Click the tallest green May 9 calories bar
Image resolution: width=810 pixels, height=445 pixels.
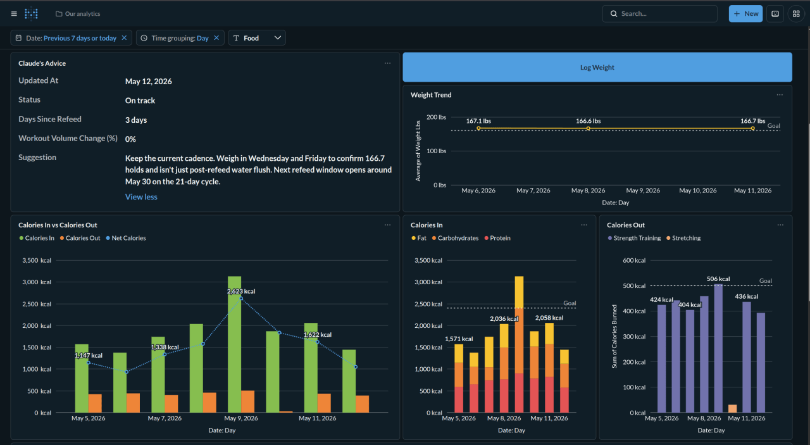[234, 344]
